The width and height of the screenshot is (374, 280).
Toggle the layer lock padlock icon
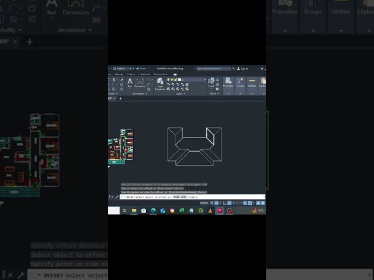[x=175, y=79]
